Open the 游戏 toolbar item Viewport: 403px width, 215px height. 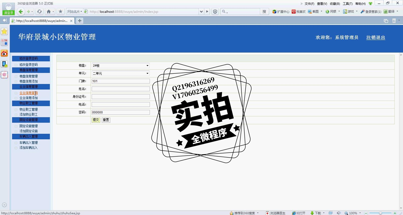(x=349, y=12)
